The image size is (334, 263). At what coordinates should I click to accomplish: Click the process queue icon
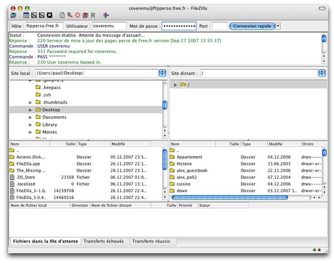coord(70,15)
